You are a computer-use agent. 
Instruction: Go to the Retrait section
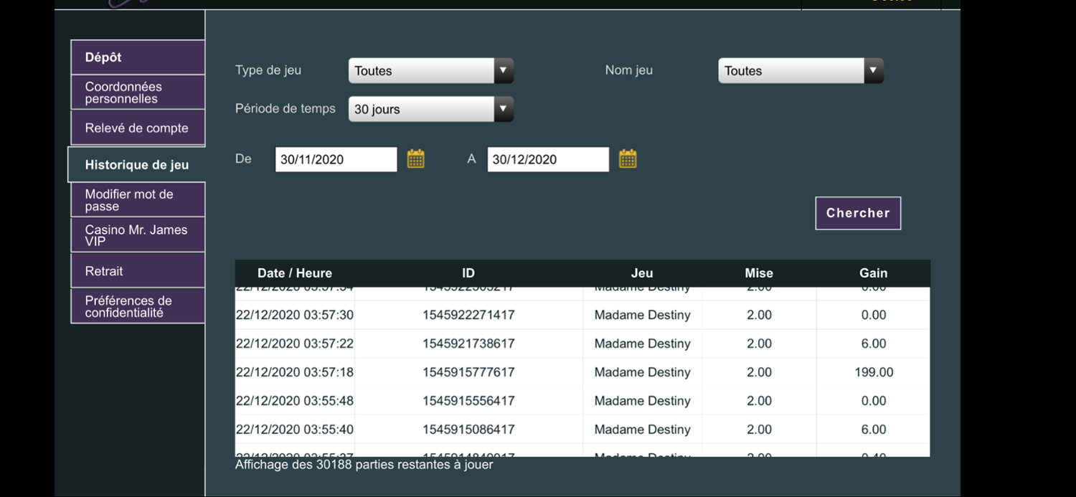[x=138, y=271]
